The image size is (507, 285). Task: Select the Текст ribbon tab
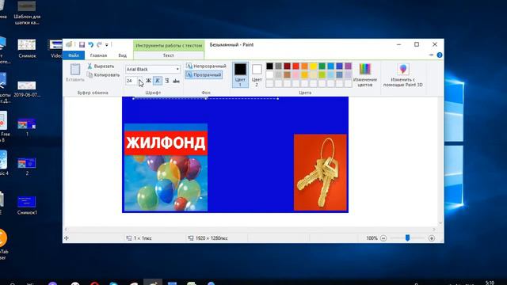pos(169,55)
